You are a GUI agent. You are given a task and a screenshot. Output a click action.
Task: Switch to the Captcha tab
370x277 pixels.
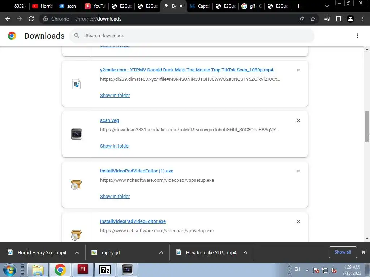pyautogui.click(x=199, y=6)
